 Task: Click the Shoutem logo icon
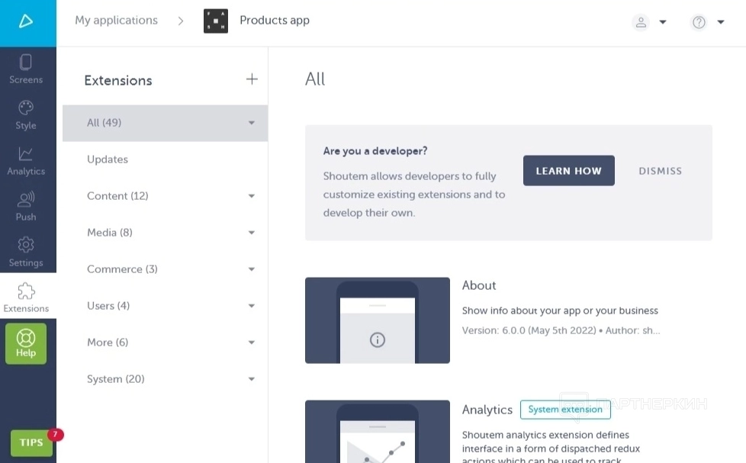point(27,21)
